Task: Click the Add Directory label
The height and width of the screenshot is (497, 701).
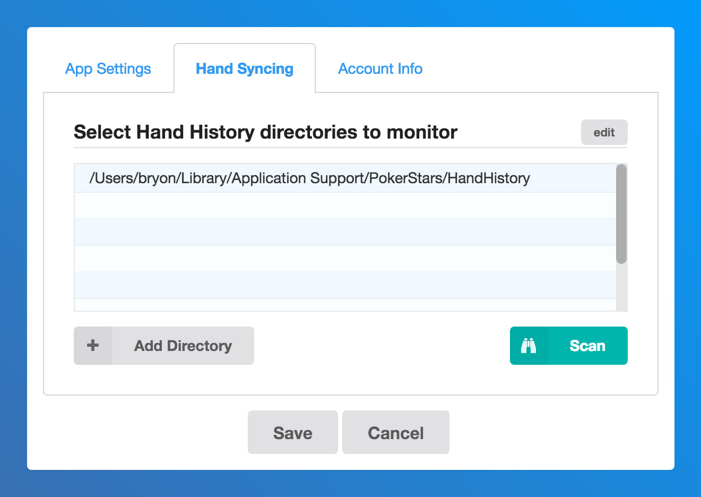Action: 183,346
